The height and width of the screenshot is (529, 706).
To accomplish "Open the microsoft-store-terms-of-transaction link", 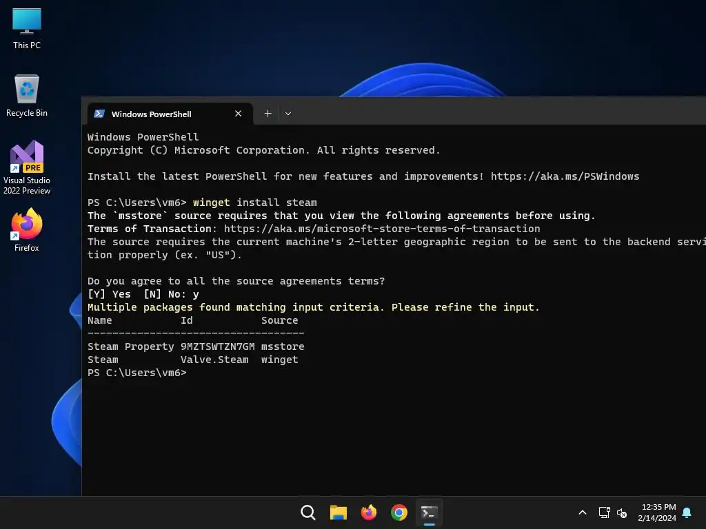I will [x=382, y=229].
